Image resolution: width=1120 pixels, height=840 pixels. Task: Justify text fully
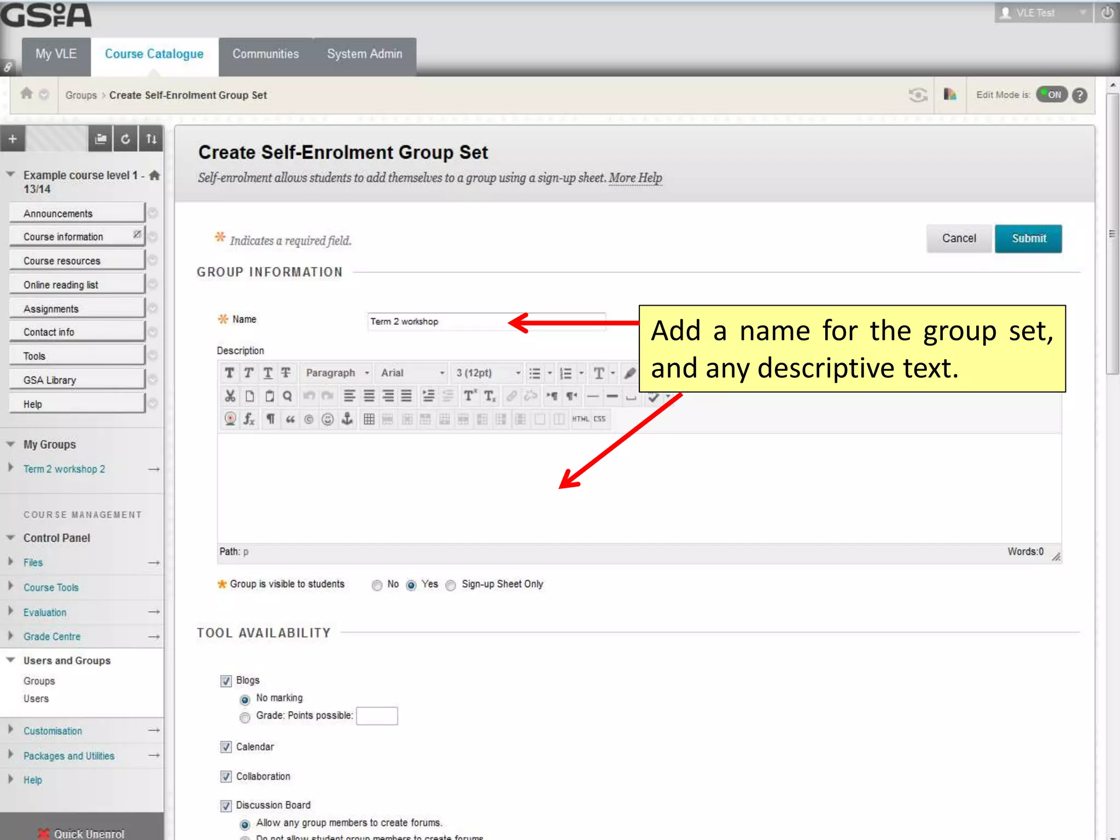[x=406, y=396]
